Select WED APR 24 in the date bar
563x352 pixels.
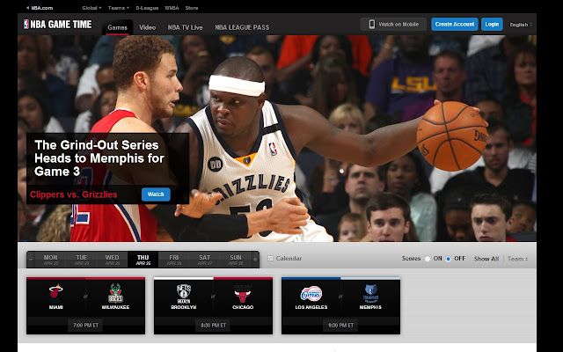pyautogui.click(x=112, y=260)
